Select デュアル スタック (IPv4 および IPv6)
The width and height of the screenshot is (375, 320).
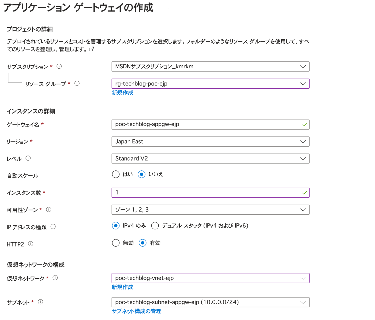(155, 226)
